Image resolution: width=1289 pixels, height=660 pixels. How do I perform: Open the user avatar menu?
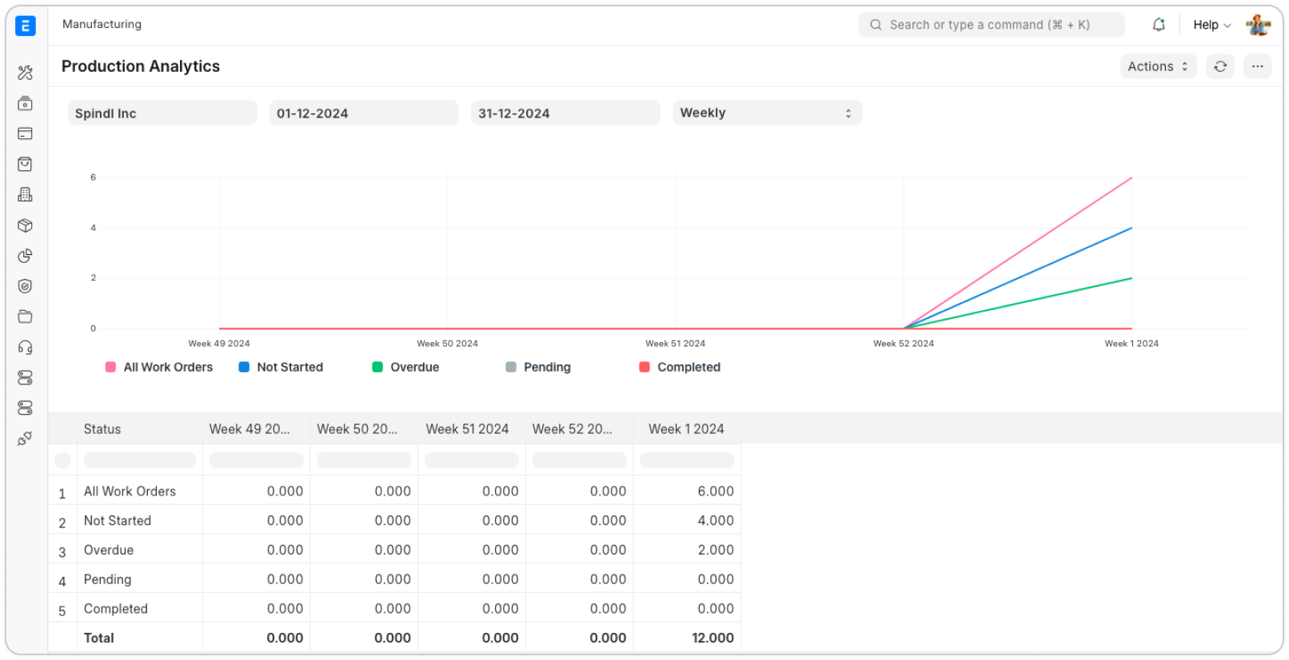[x=1259, y=25]
